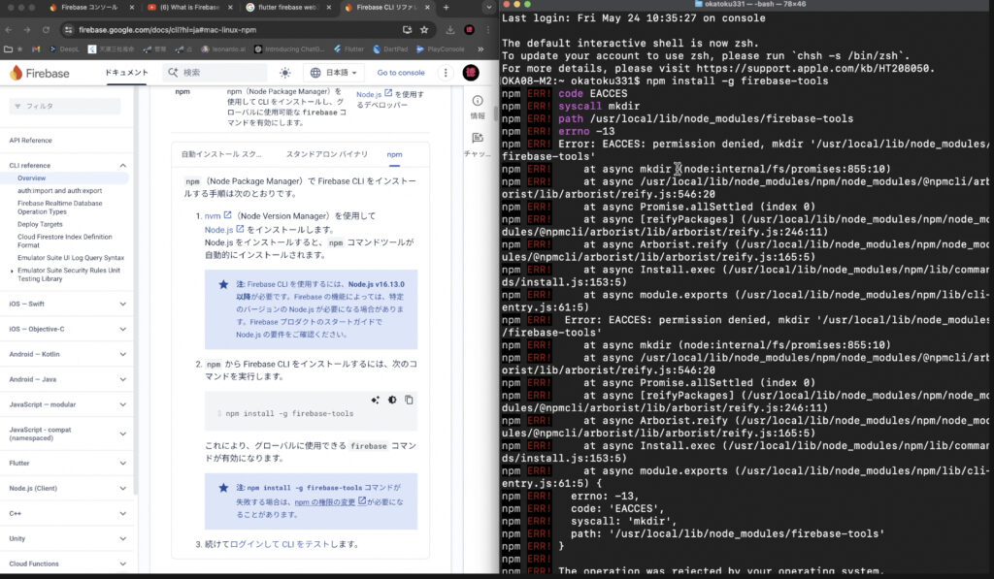The width and height of the screenshot is (994, 579).
Task: Open the 日本語 language dropdown
Action: coord(332,73)
